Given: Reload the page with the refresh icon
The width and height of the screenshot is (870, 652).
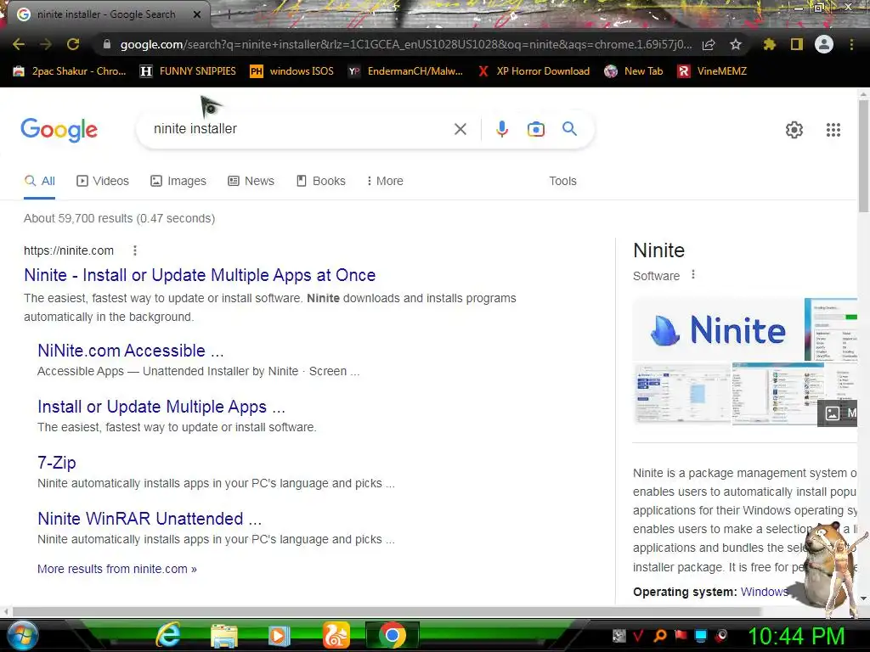Looking at the screenshot, I should pyautogui.click(x=73, y=44).
